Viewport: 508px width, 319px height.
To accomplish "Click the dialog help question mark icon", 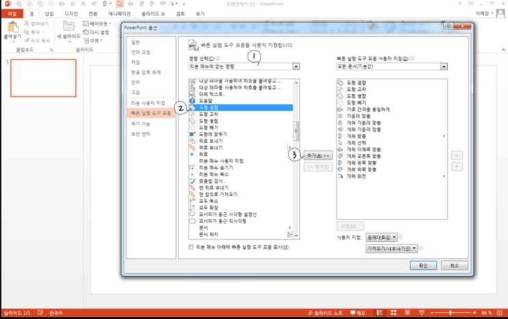I will (449, 26).
